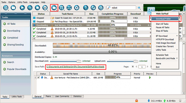Click the green arrow icon beside Popular Downloads
This screenshot has width=186, height=103.
5,69
